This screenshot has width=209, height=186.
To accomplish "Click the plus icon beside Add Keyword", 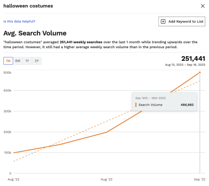I will pyautogui.click(x=163, y=21).
